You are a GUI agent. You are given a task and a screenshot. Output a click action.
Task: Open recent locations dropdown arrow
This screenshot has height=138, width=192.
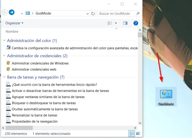coord(22,13)
